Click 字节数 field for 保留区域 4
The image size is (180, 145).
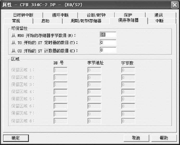point(128,92)
